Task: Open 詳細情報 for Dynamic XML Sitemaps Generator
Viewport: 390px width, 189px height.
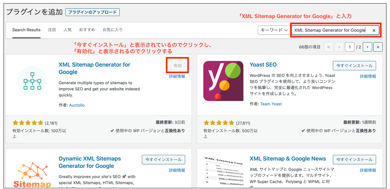Action: (x=177, y=170)
